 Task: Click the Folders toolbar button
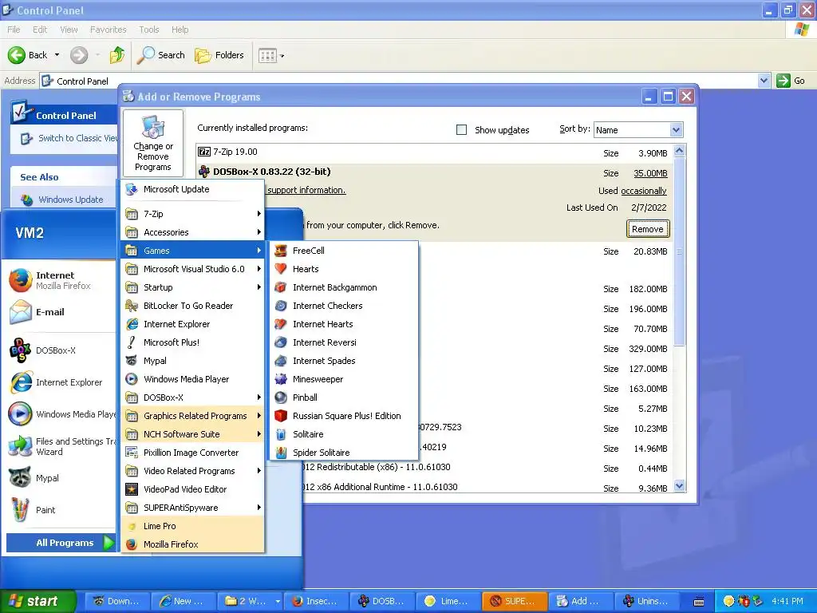[x=219, y=55]
